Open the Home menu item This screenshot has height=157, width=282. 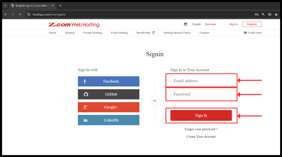(53, 33)
